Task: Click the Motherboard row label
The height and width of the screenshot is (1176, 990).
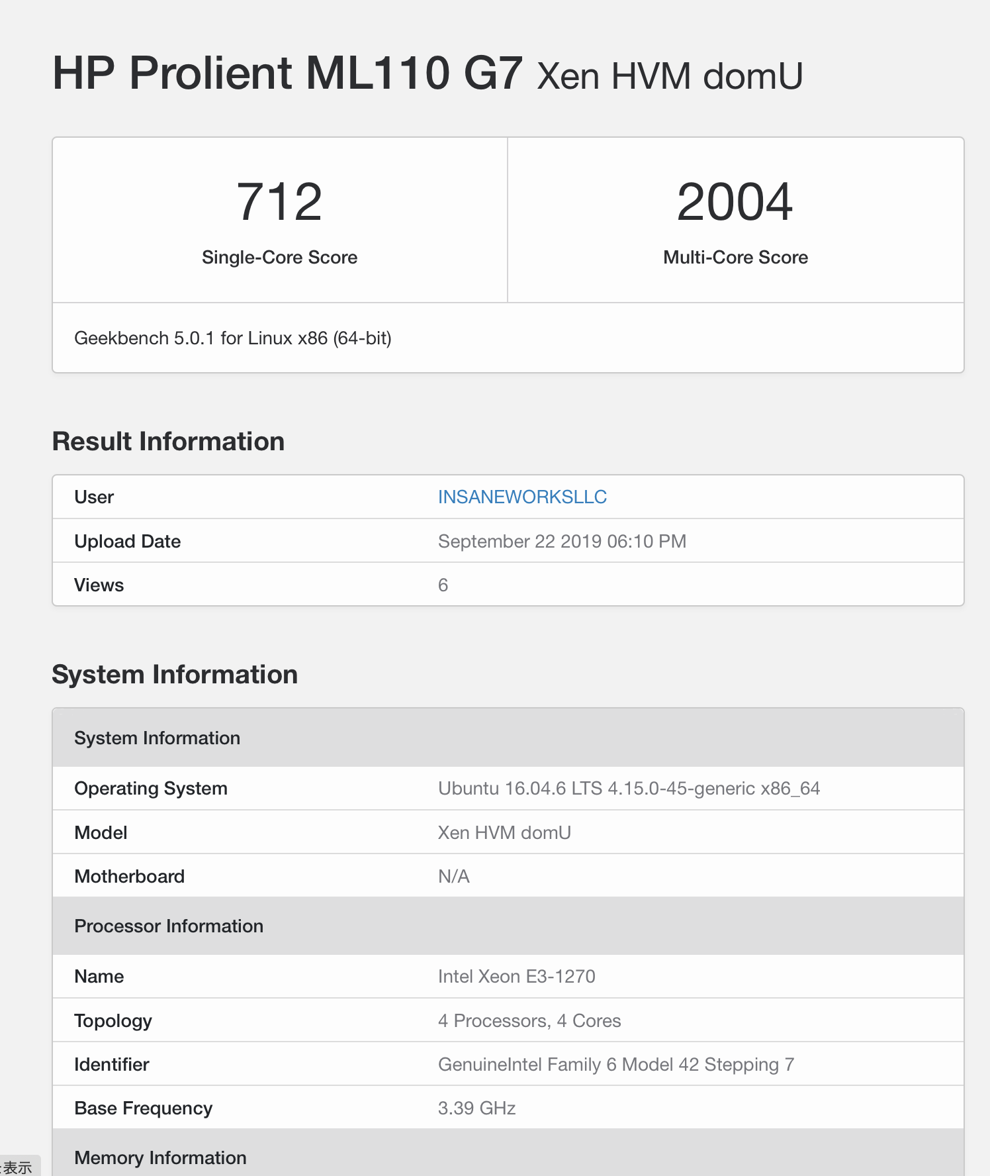Action: [130, 876]
